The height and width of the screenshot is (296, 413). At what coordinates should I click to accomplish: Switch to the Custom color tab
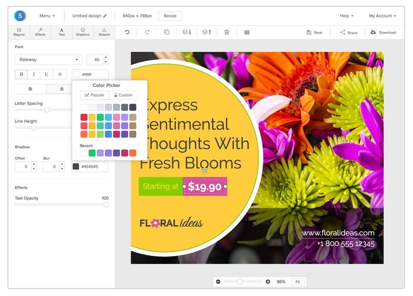click(123, 95)
